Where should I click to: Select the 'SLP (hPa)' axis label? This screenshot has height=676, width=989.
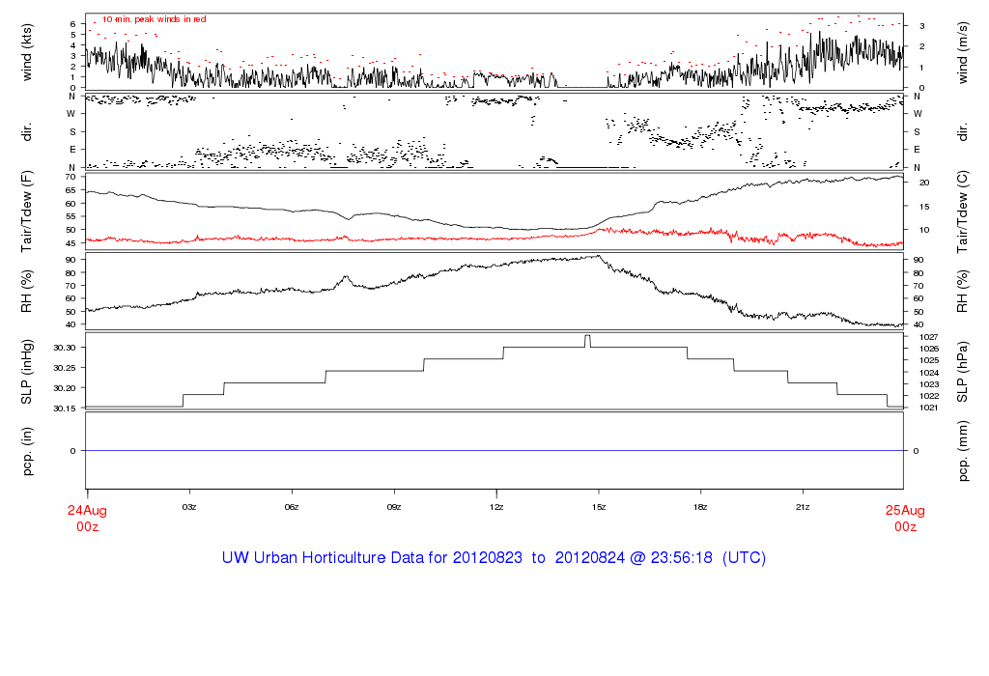click(x=963, y=372)
